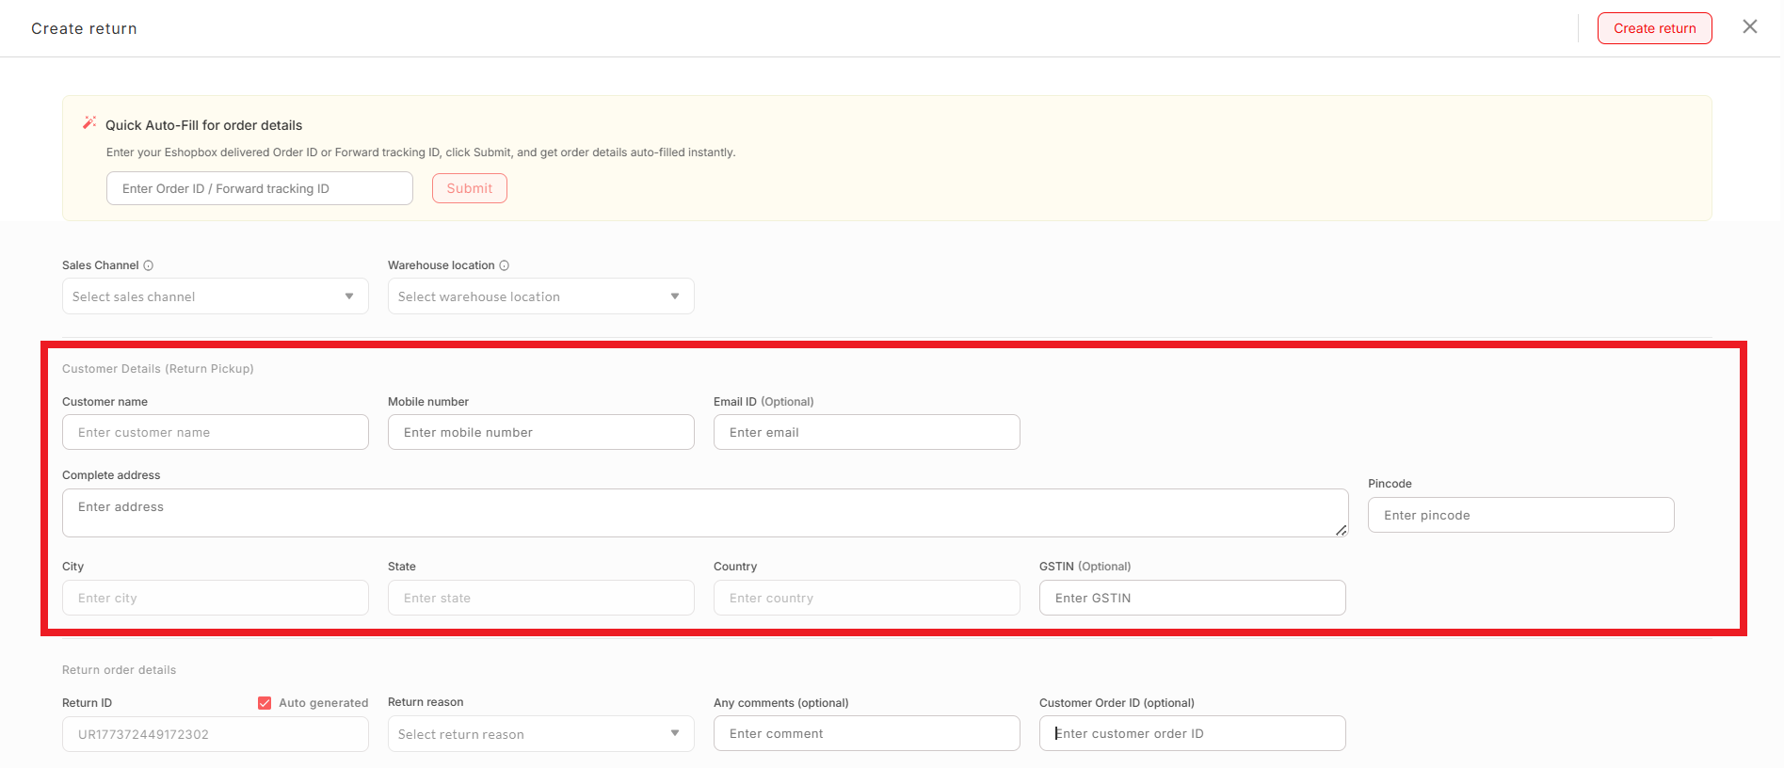This screenshot has height=768, width=1784.
Task: Click the Sales Channel info icon
Action: [149, 265]
